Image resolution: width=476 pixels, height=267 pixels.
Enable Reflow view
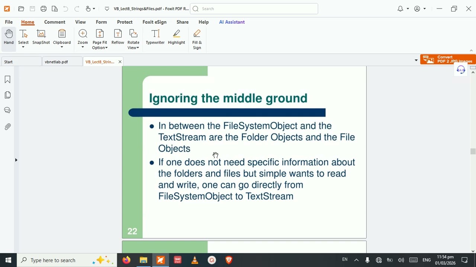[118, 37]
